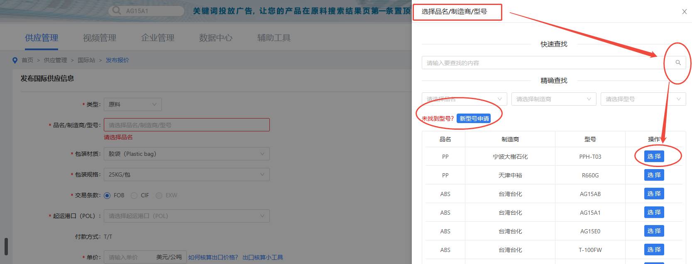Open the 类型 dropdown showing 原料
Screen dimensions: 692x264
[133, 104]
